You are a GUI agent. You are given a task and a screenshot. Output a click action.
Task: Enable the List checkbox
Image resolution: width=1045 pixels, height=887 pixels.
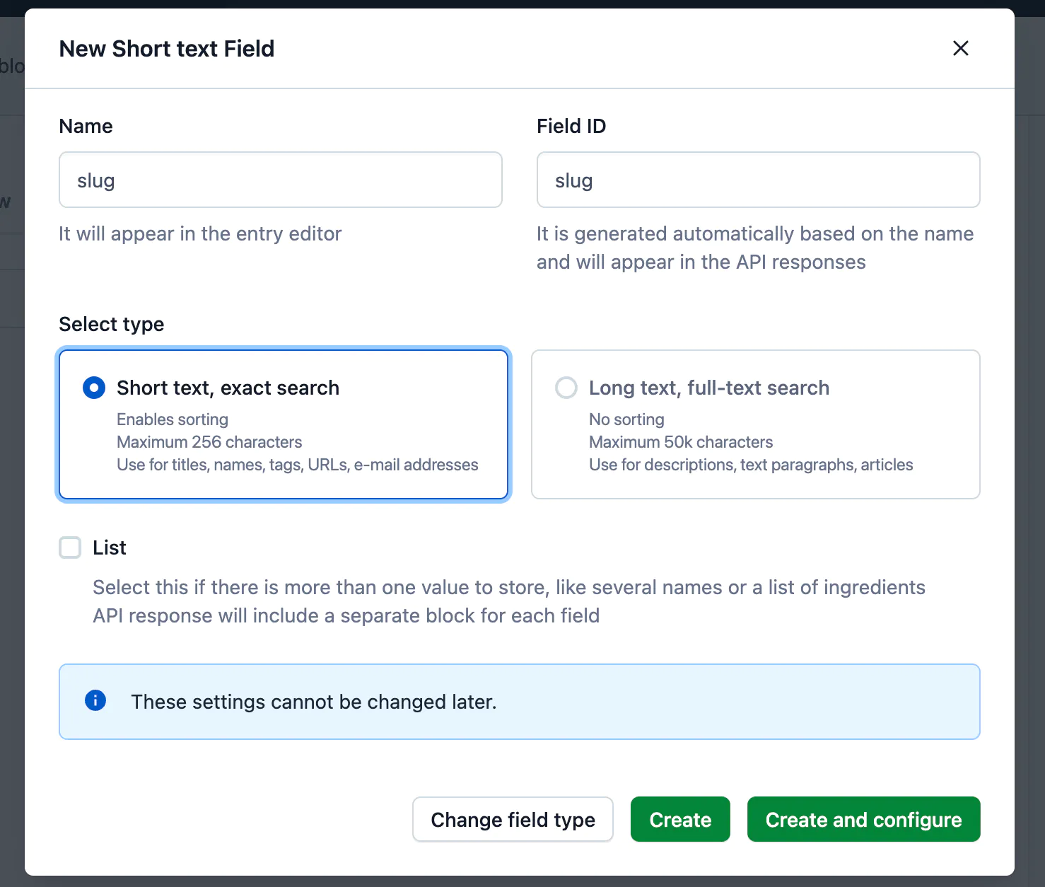pyautogui.click(x=70, y=547)
